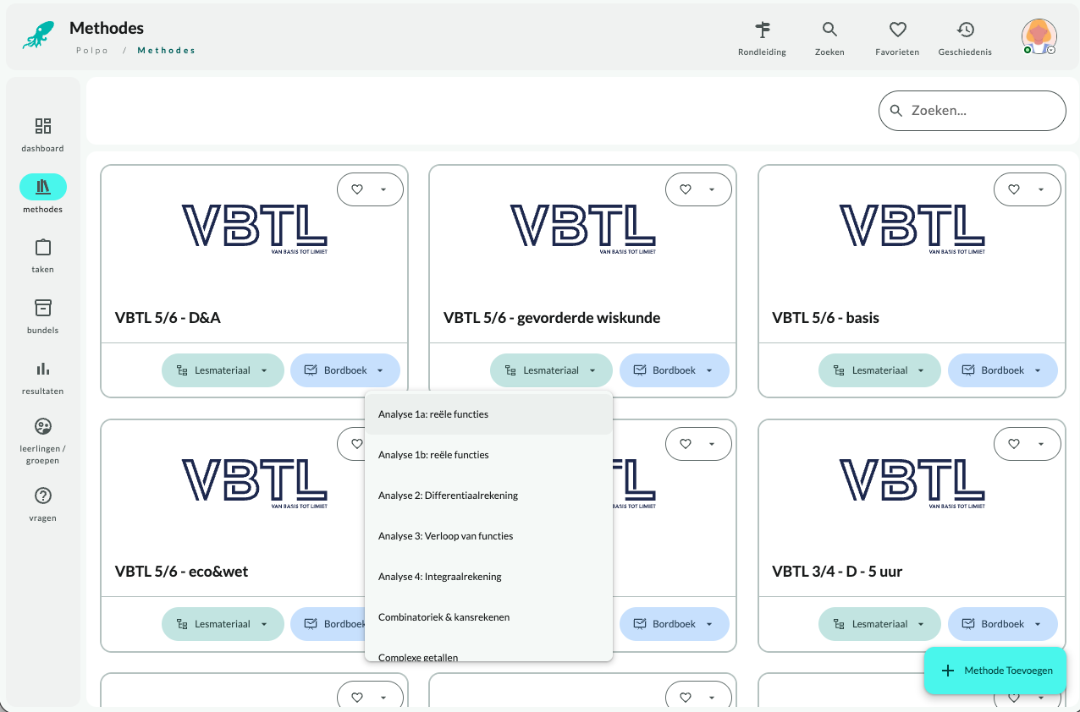Click VBTL 5/6 - gevorderde wiskunde title
The height and width of the screenshot is (712, 1080).
click(552, 318)
